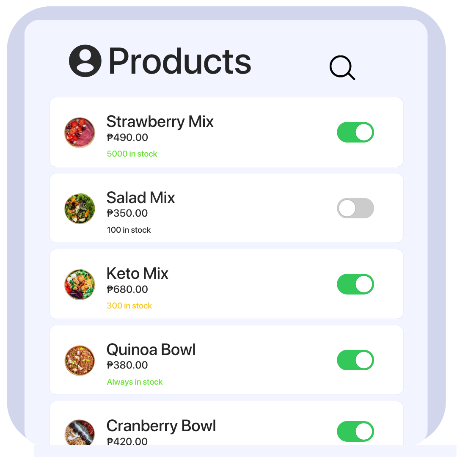Select the Strawberry Mix product name
The width and height of the screenshot is (457, 457).
[160, 122]
